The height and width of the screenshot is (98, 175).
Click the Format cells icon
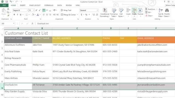(140, 11)
